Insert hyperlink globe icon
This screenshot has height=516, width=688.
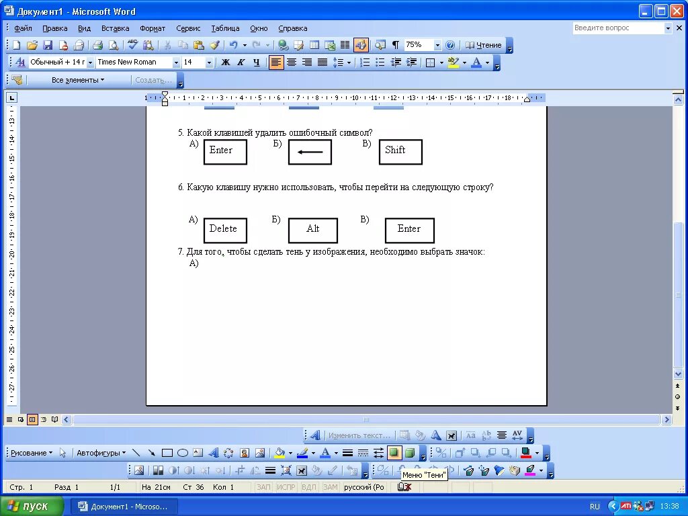point(283,45)
